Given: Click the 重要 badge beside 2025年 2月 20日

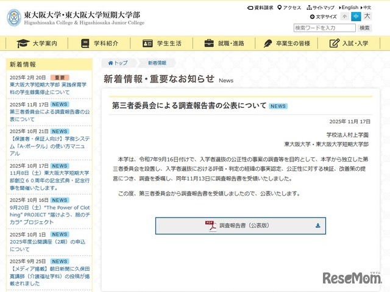Looking at the screenshot, I should pyautogui.click(x=60, y=77).
